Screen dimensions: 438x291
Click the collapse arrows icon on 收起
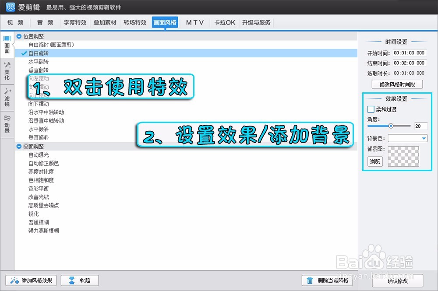click(72, 280)
